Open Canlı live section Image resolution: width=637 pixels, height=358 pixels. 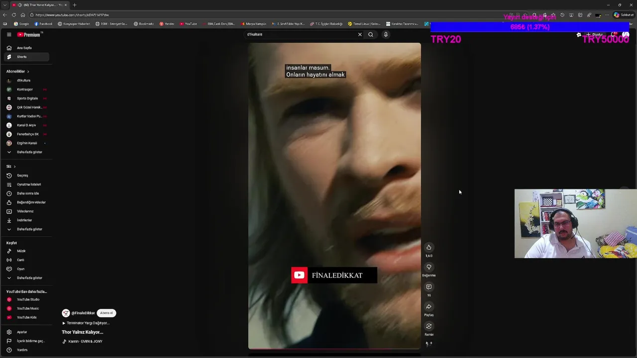[26, 260]
